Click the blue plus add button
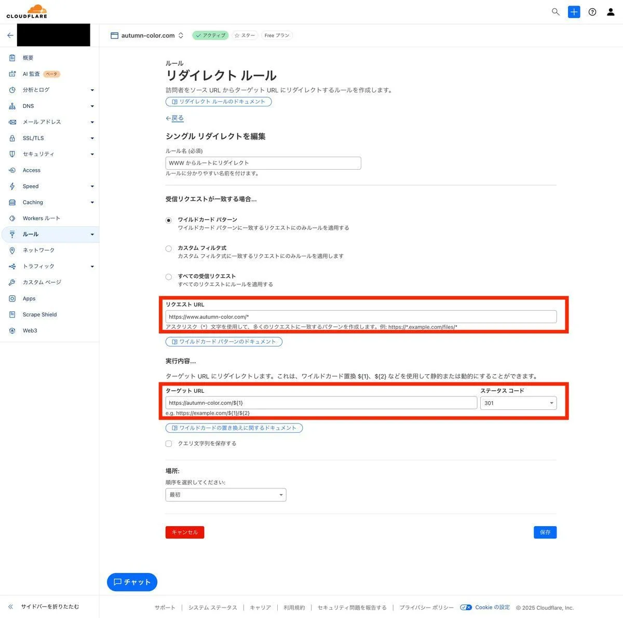 (x=574, y=12)
